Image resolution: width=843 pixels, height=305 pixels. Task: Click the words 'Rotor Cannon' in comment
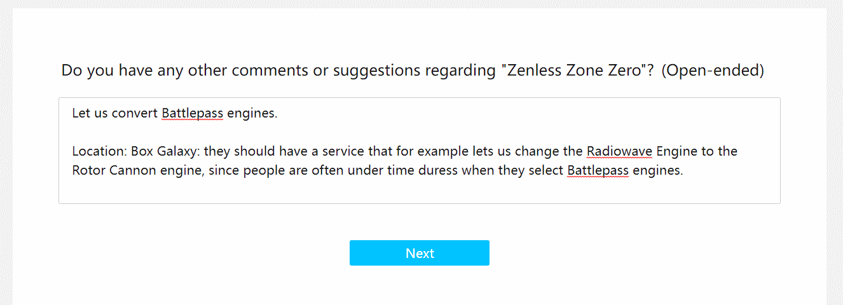114,170
